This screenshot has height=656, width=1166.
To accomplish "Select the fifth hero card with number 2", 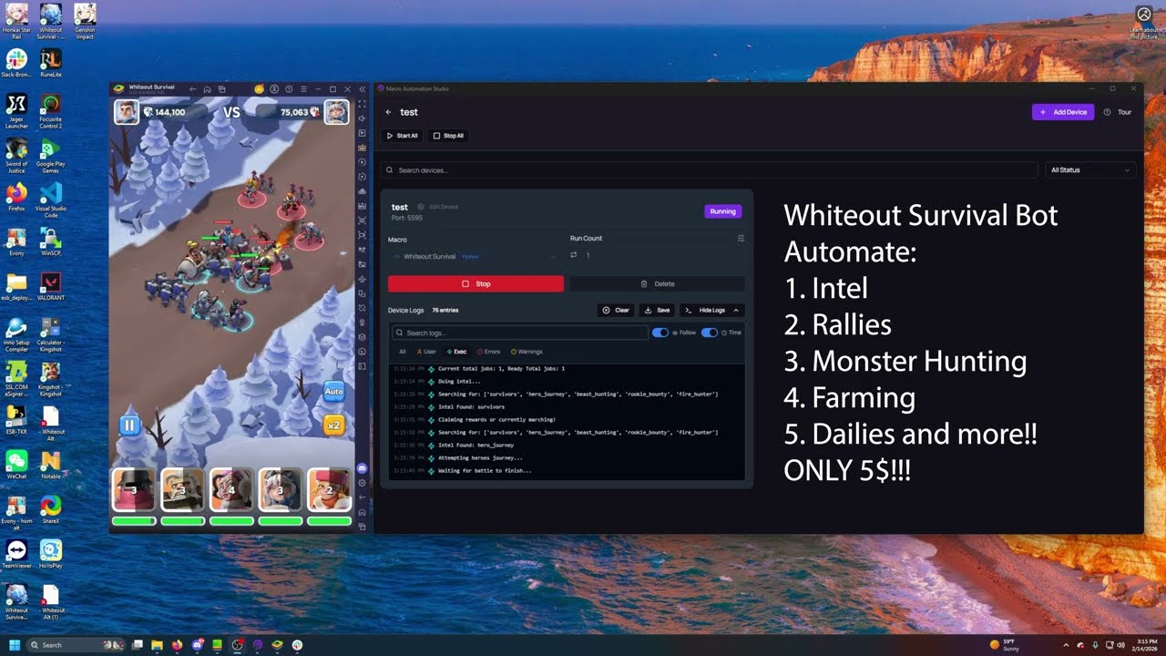I will tap(329, 490).
